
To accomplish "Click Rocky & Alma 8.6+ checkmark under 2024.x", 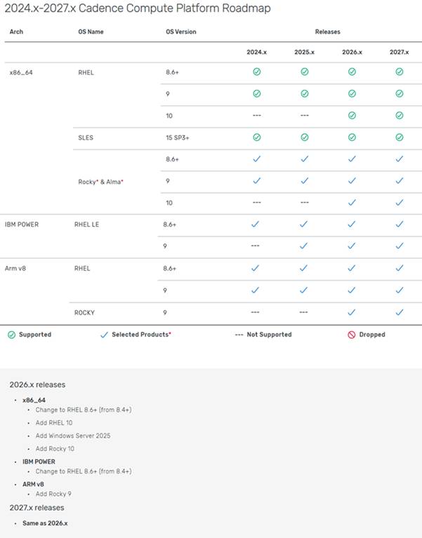I will pyautogui.click(x=257, y=159).
